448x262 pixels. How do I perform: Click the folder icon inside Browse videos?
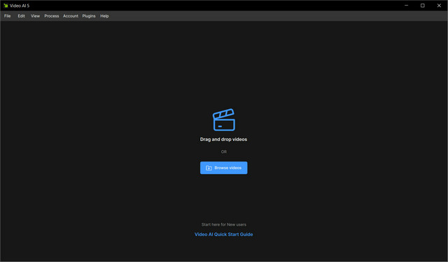[209, 168]
